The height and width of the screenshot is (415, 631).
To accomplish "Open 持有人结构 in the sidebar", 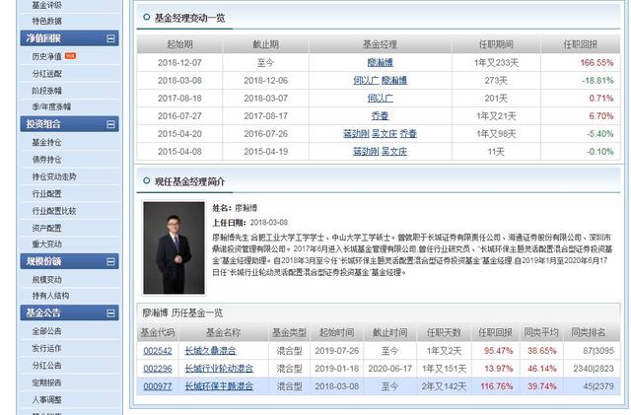I will (50, 296).
